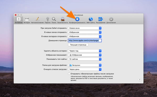
Task: Click the «Безопасные» files description text
Action: click(x=92, y=78)
